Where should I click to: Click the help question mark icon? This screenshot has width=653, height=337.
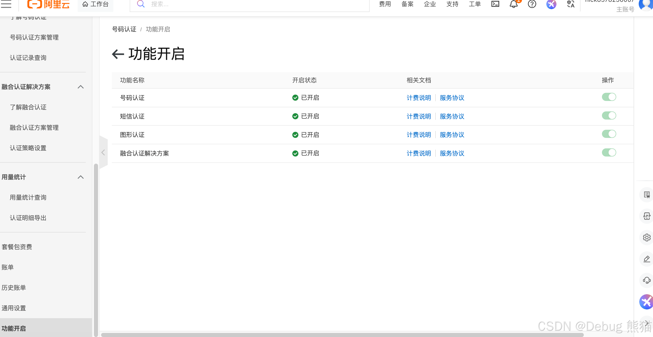(x=532, y=4)
